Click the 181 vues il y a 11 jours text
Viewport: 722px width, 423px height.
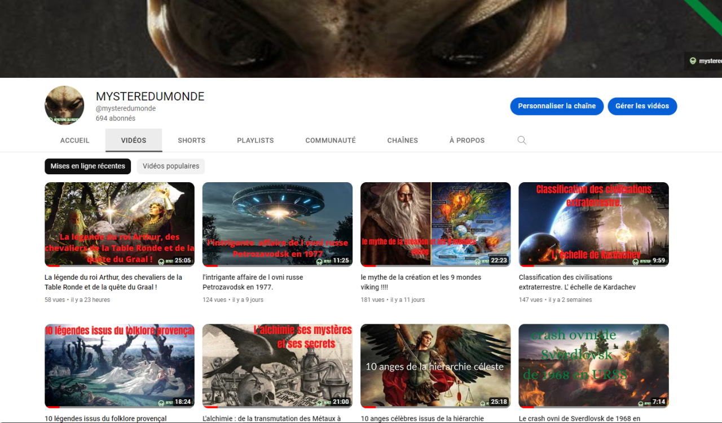393,300
